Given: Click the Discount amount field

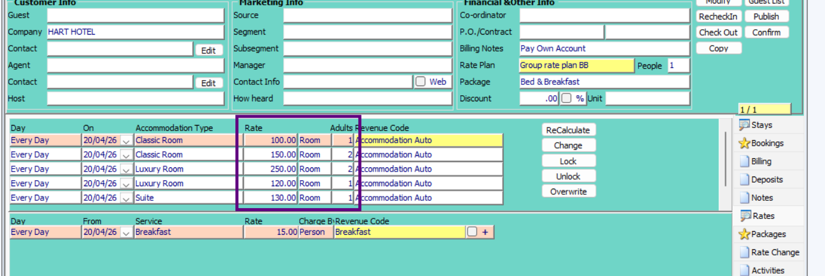Looking at the screenshot, I should pyautogui.click(x=539, y=98).
